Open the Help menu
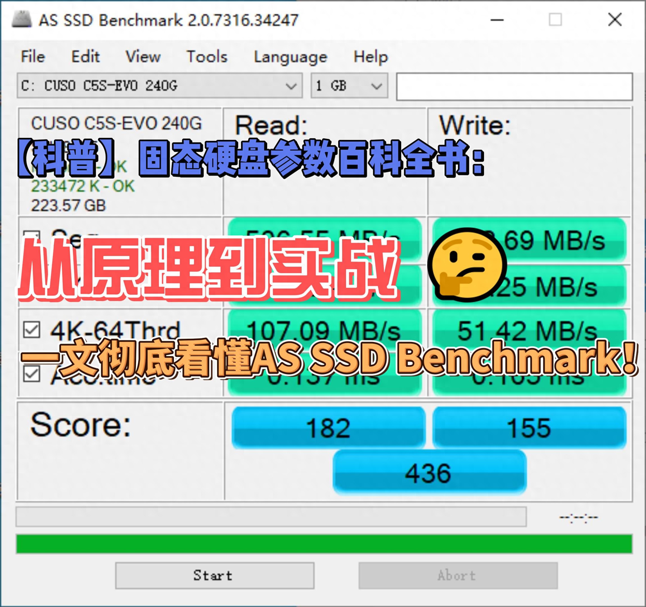Screen dimensions: 646x607 [x=370, y=56]
